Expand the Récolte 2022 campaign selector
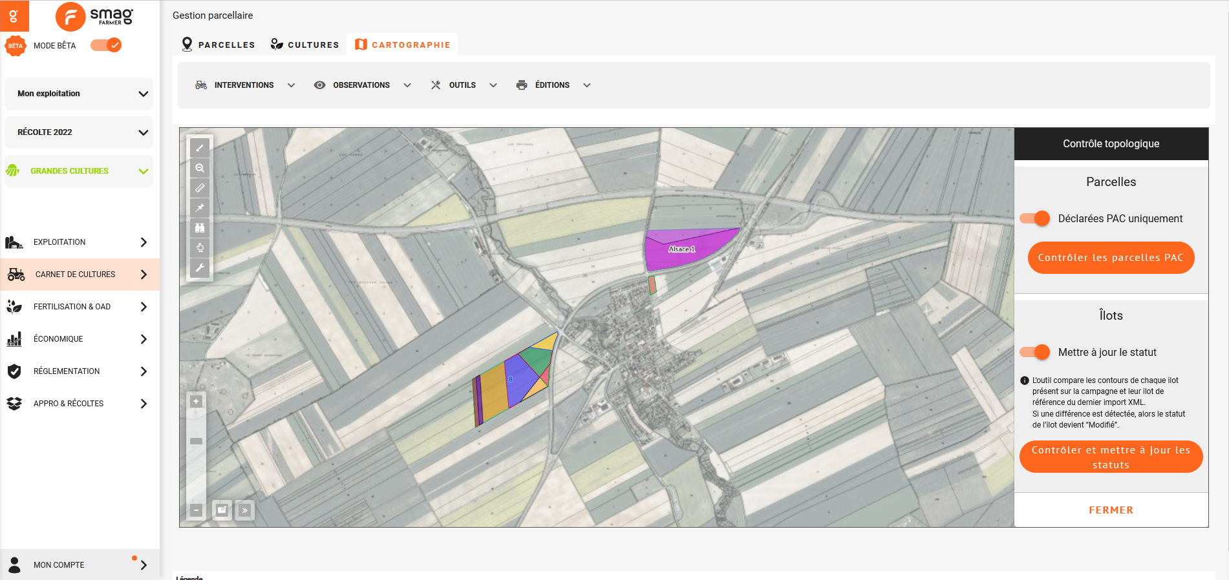 click(79, 132)
